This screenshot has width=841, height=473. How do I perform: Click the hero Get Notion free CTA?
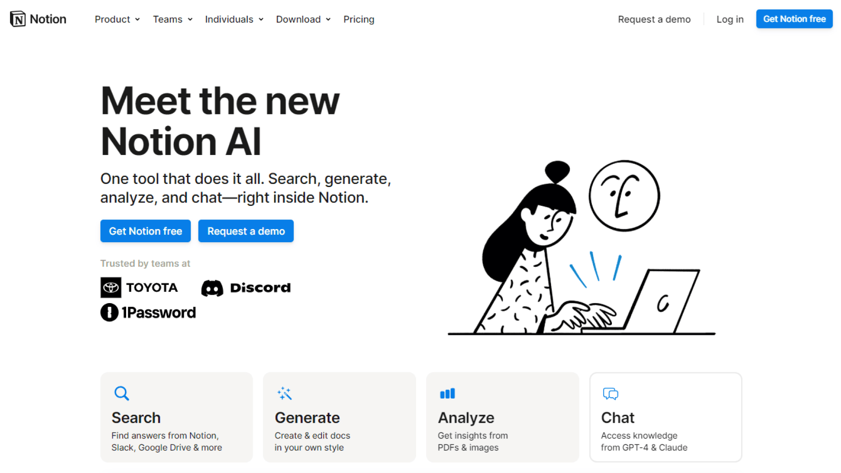pyautogui.click(x=145, y=231)
